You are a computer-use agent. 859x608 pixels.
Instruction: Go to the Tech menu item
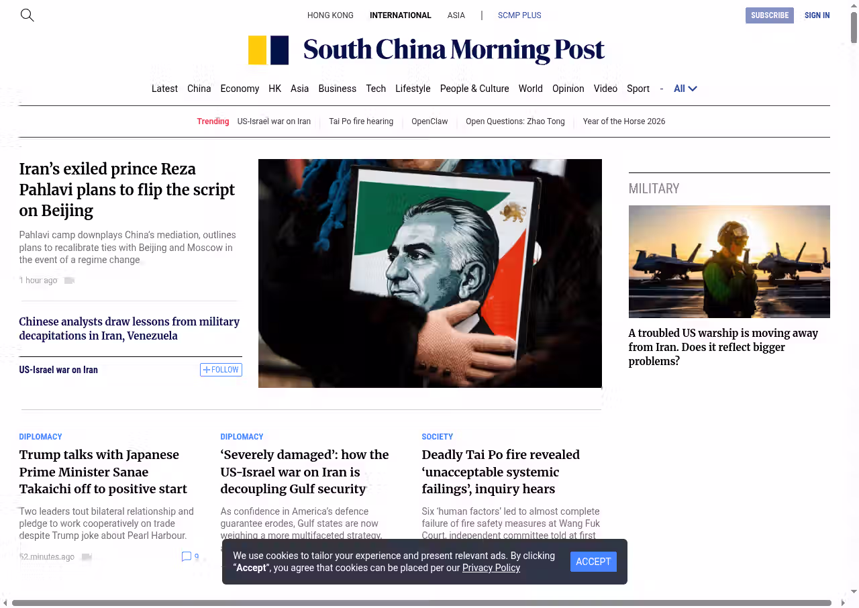pos(376,89)
